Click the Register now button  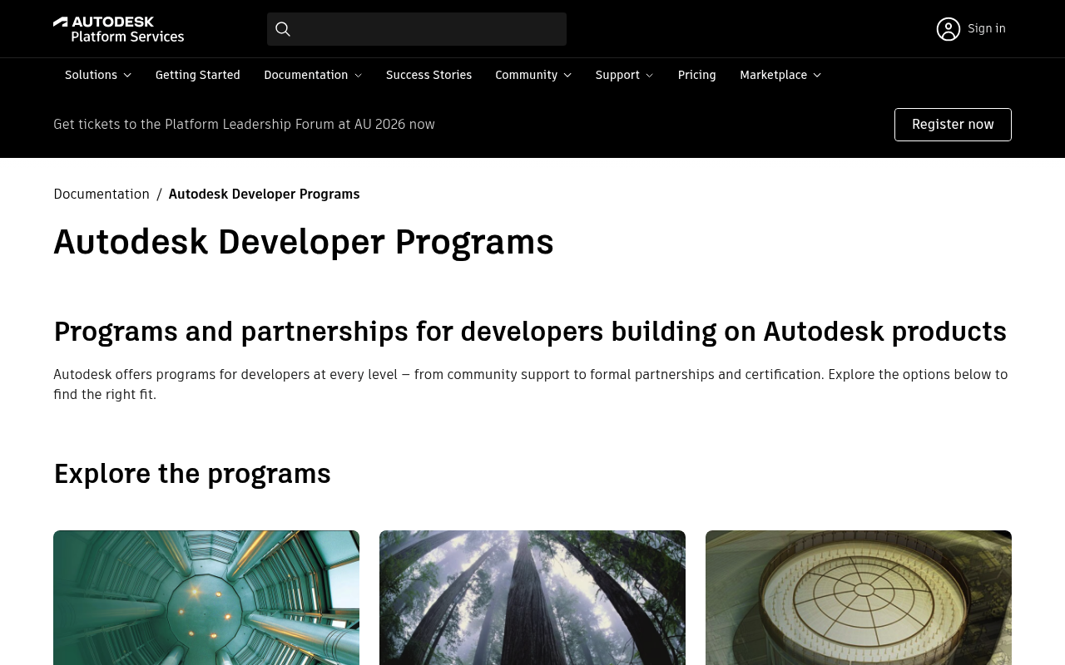pyautogui.click(x=953, y=125)
